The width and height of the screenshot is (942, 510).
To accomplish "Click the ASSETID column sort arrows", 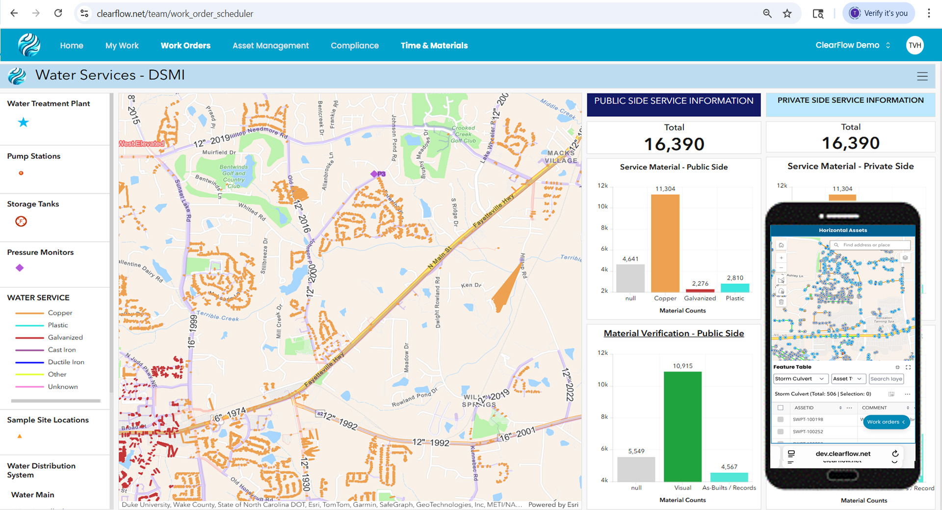I will (x=840, y=408).
